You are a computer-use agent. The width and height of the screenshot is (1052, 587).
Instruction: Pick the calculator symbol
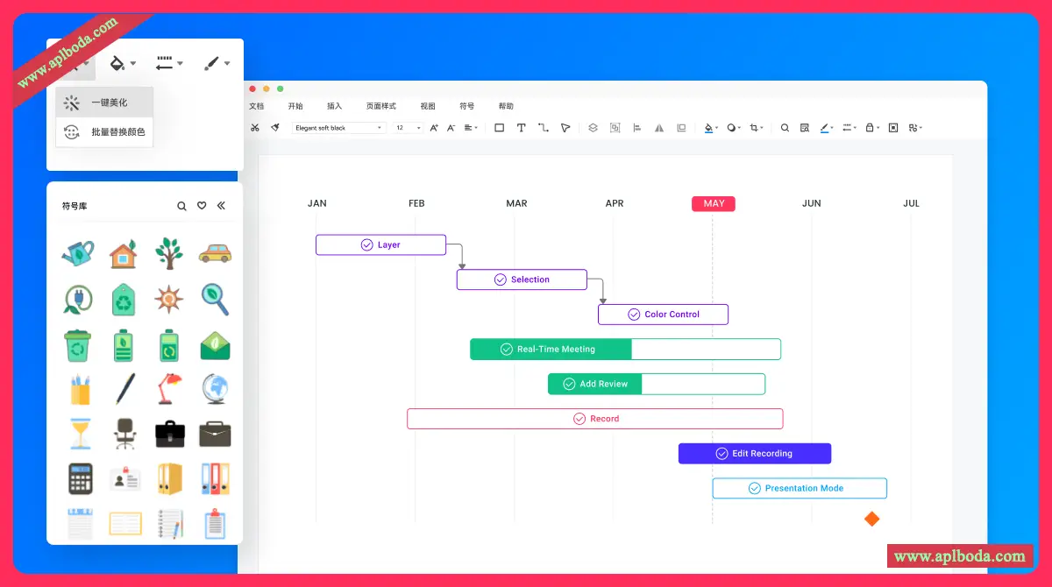pos(81,478)
